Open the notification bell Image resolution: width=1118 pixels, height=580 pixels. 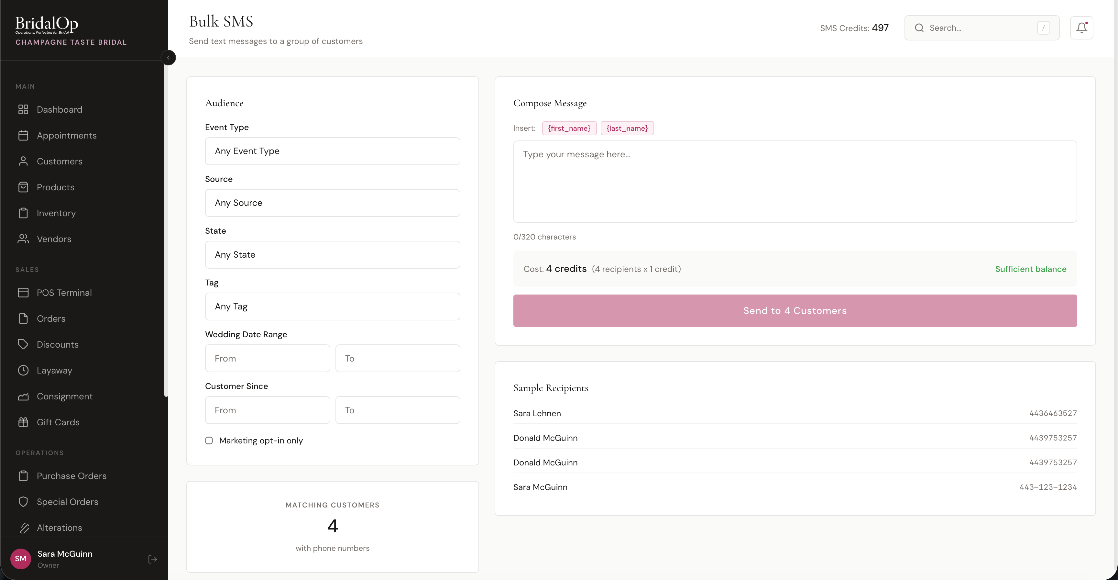pos(1081,28)
